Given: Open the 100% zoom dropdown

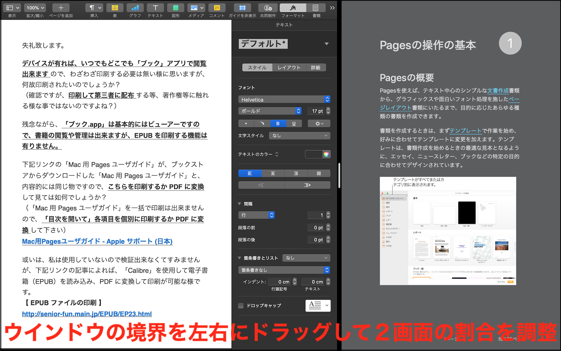Looking at the screenshot, I should click(35, 8).
